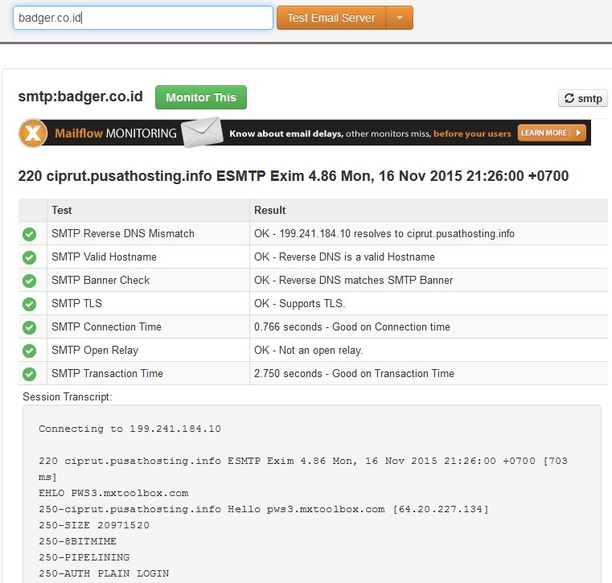Click the smtp refresh button
This screenshot has height=583, width=612.
click(x=583, y=98)
